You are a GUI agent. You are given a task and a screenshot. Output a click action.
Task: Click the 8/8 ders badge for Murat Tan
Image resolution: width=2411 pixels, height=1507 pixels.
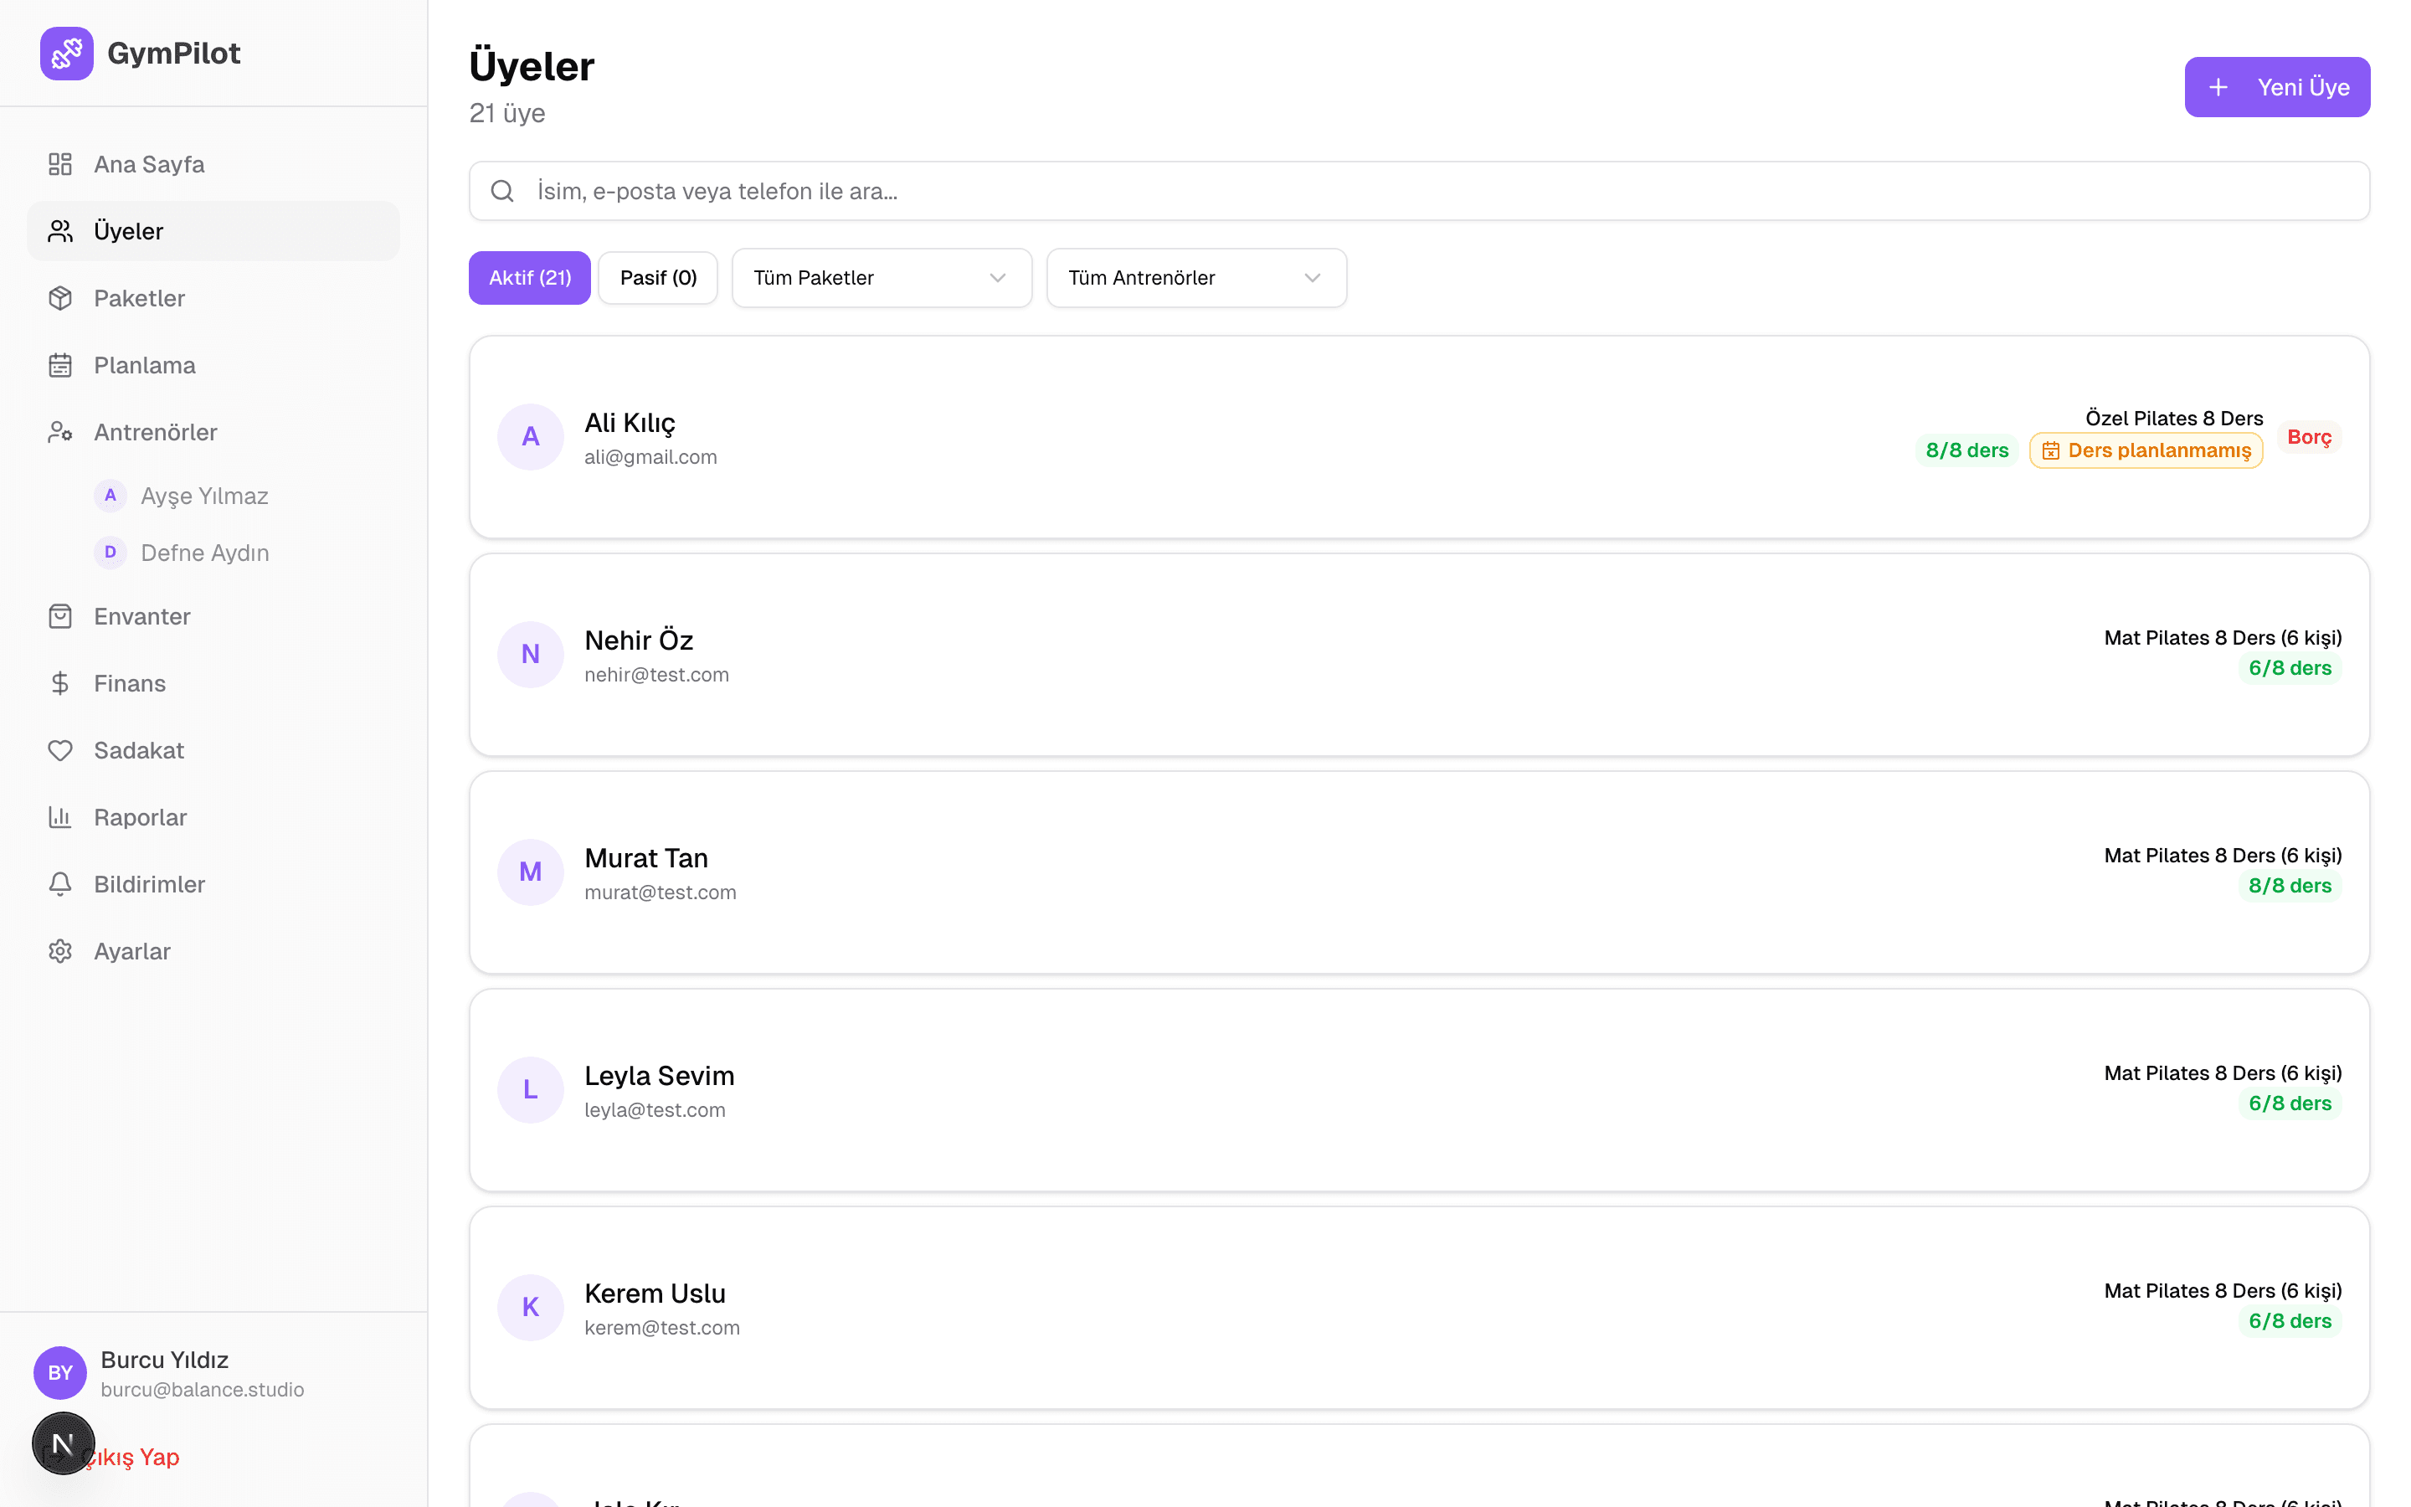(x=2290, y=885)
